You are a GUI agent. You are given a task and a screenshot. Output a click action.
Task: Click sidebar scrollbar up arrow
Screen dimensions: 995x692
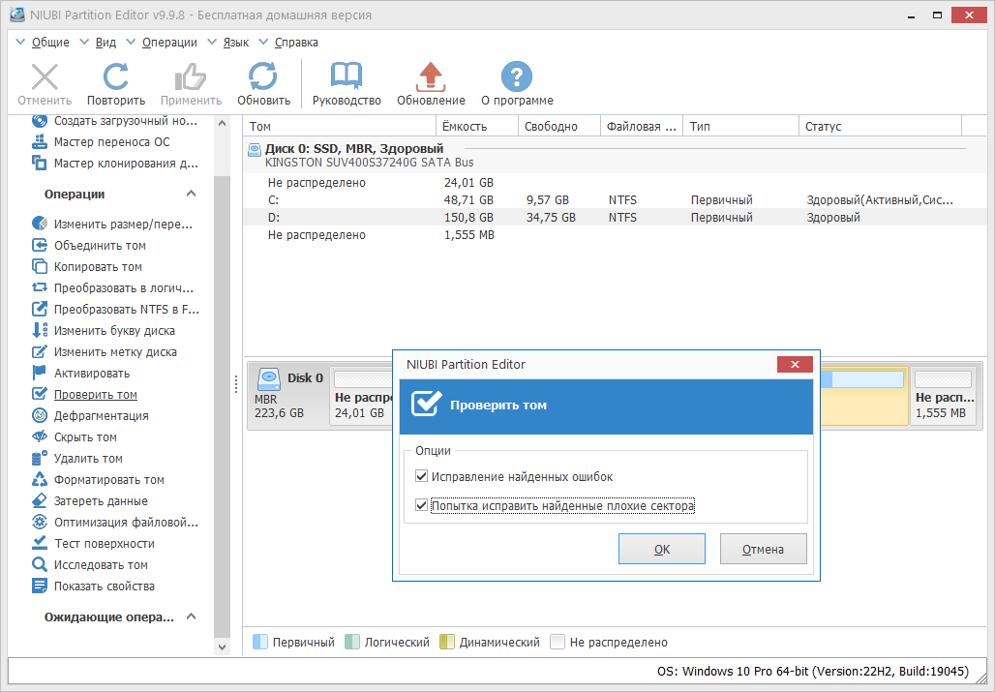(x=222, y=123)
